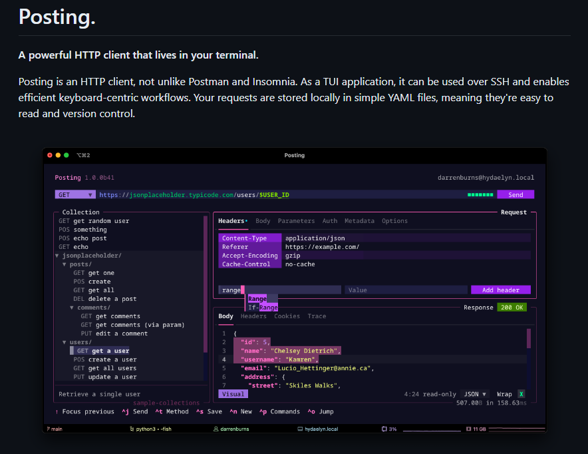Click the Add header button

[501, 290]
